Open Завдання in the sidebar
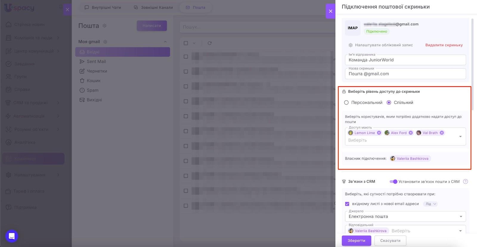The image size is (477, 247). click(x=24, y=64)
